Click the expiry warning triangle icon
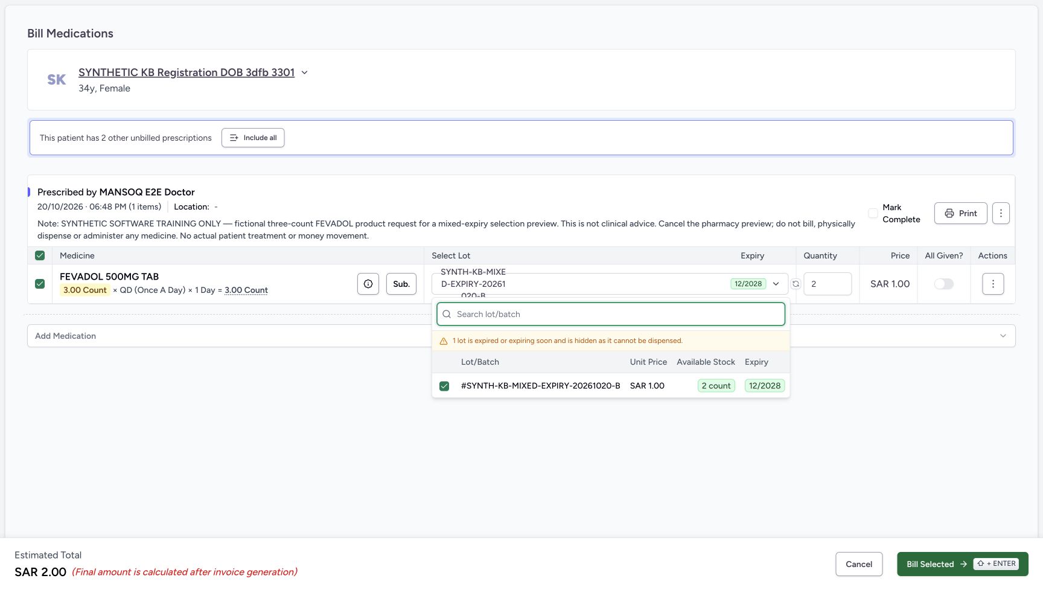1043x590 pixels. 444,341
